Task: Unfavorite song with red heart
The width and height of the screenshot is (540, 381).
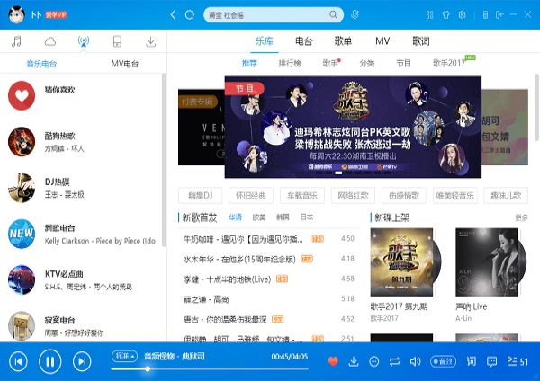Action: coord(333,361)
